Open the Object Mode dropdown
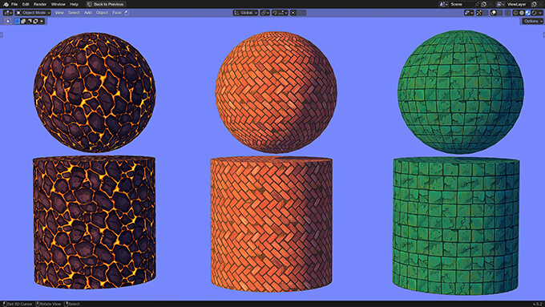545x307 pixels. pyautogui.click(x=34, y=13)
